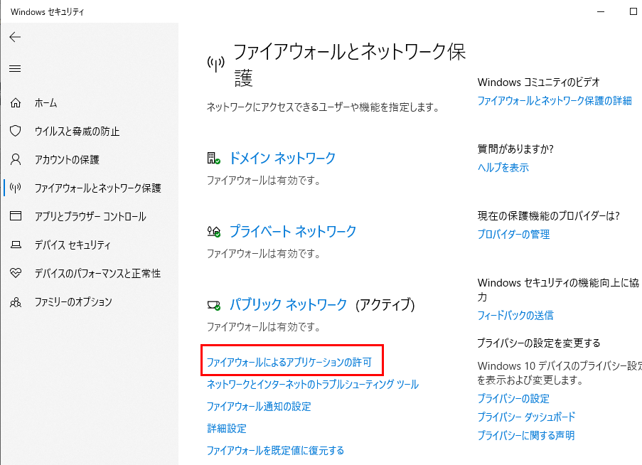The height and width of the screenshot is (465, 642).
Task: Click the back arrow icon
Action: pyautogui.click(x=15, y=37)
